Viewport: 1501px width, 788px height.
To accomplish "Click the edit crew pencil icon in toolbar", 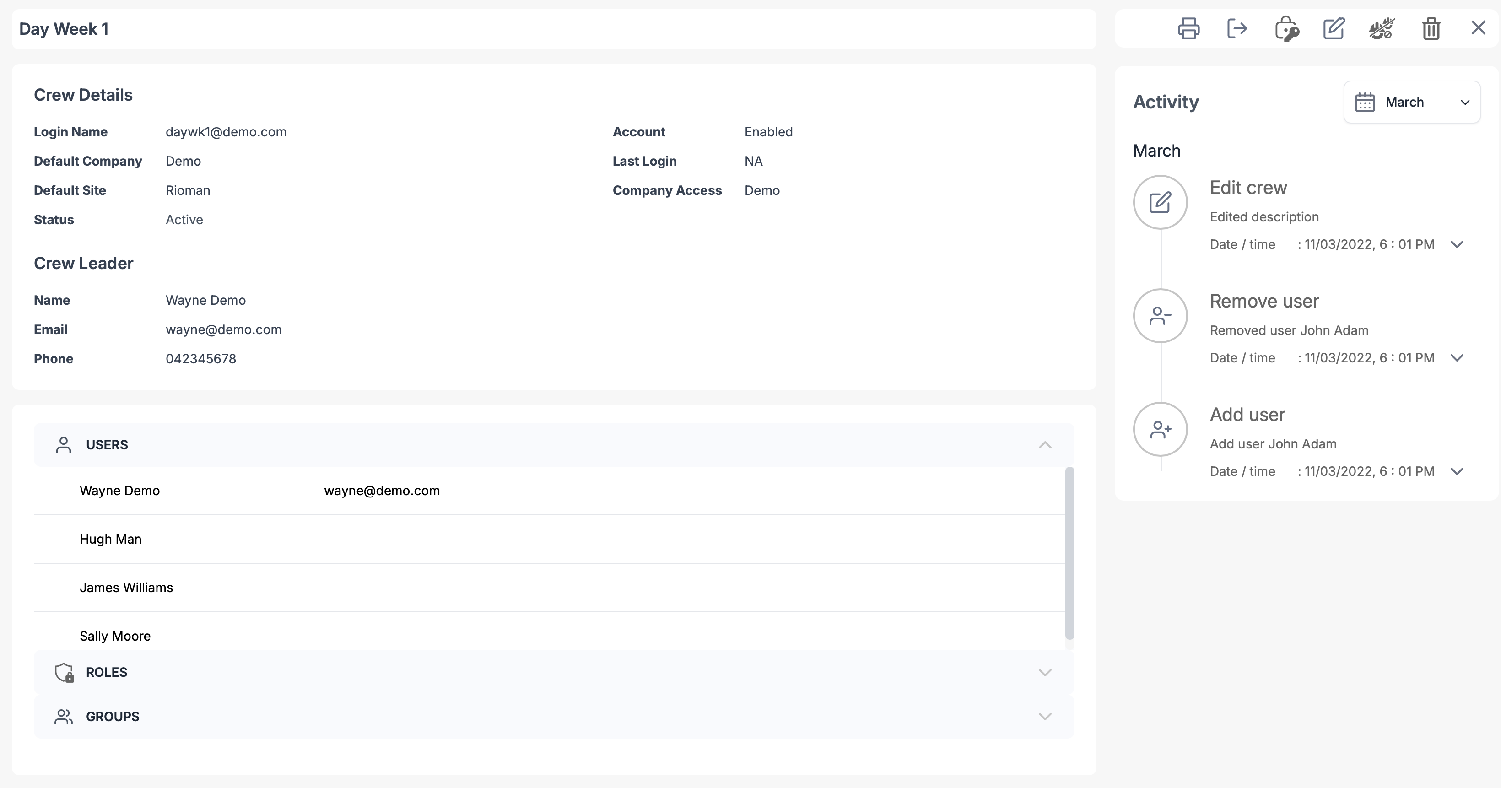I will click(x=1334, y=28).
